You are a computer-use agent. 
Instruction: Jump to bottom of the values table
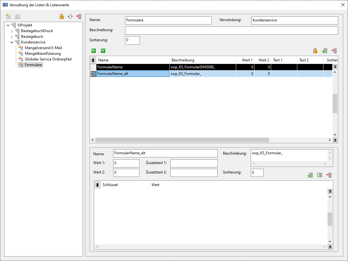(x=335, y=140)
